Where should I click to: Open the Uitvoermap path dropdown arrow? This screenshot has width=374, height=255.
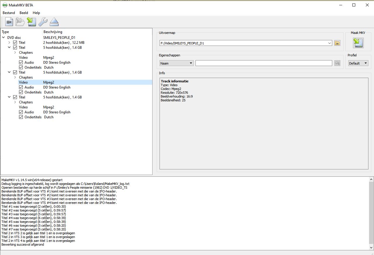pyautogui.click(x=330, y=43)
